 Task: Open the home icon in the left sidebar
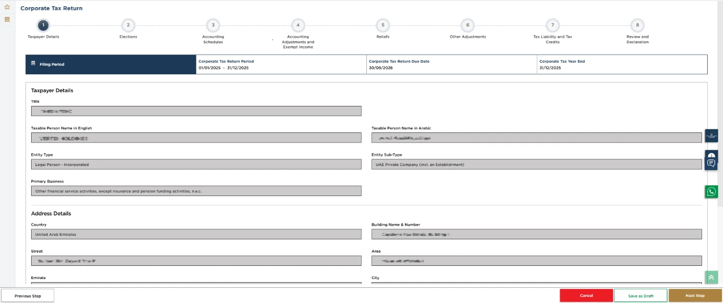(7, 7)
